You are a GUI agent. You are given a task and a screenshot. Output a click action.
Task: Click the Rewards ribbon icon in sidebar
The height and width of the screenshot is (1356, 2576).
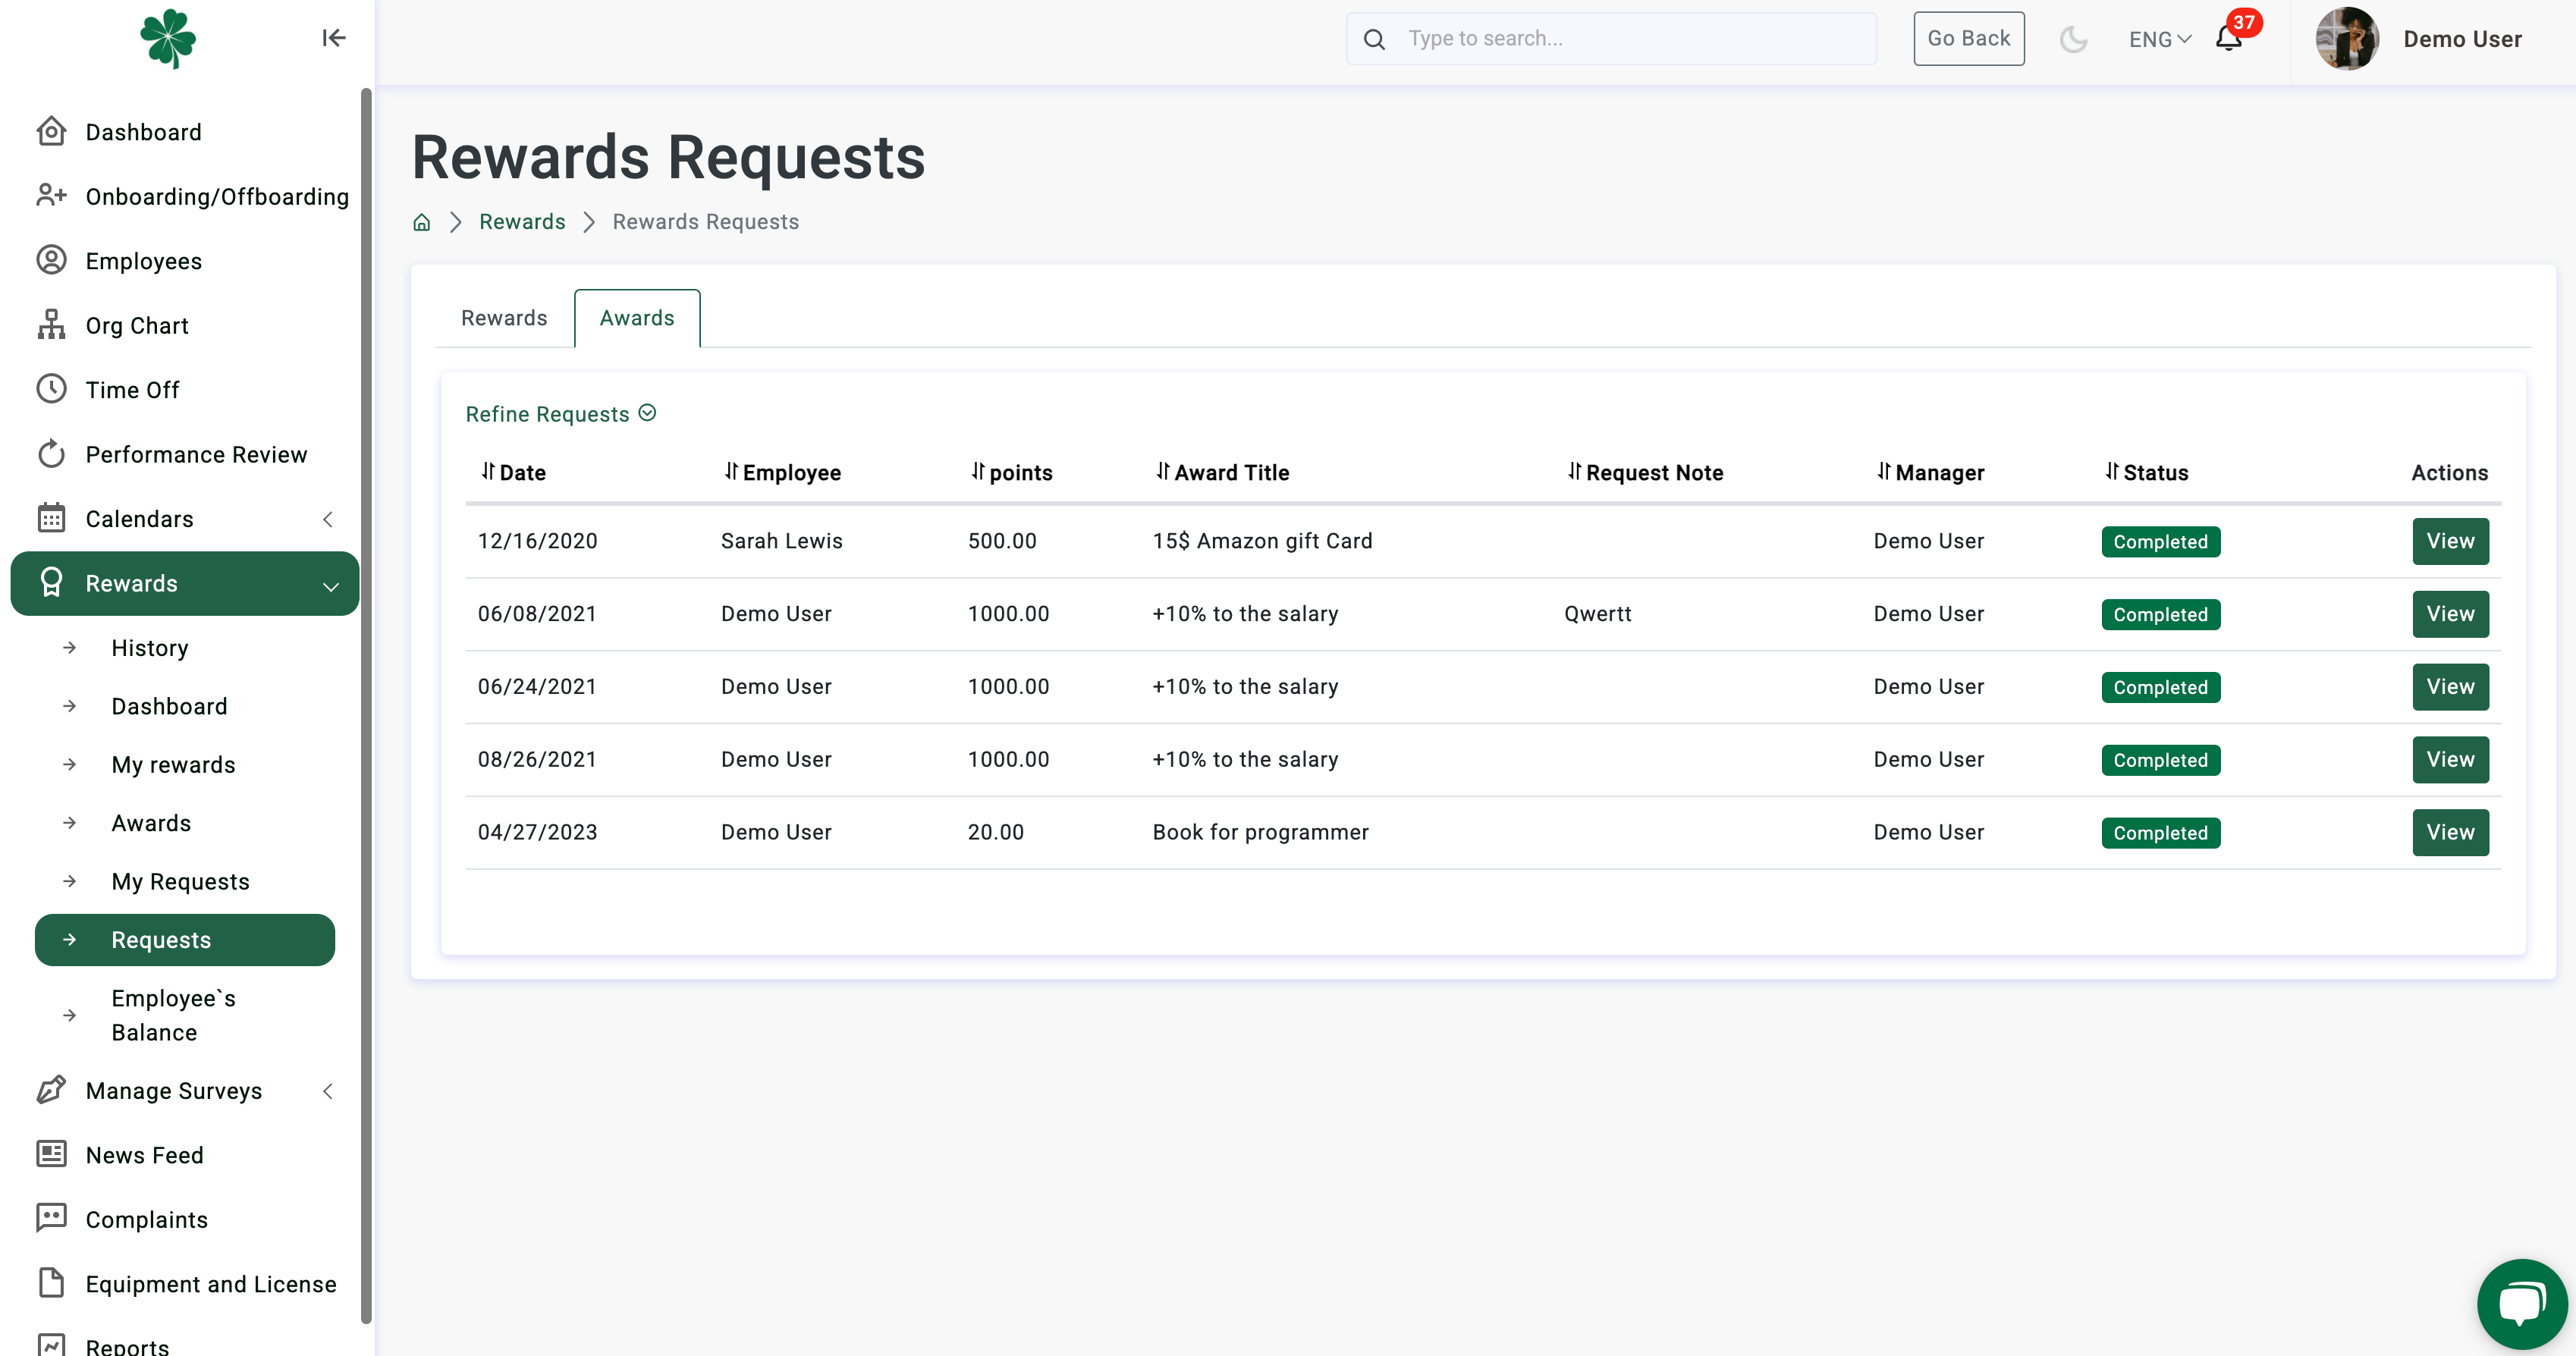click(x=51, y=583)
